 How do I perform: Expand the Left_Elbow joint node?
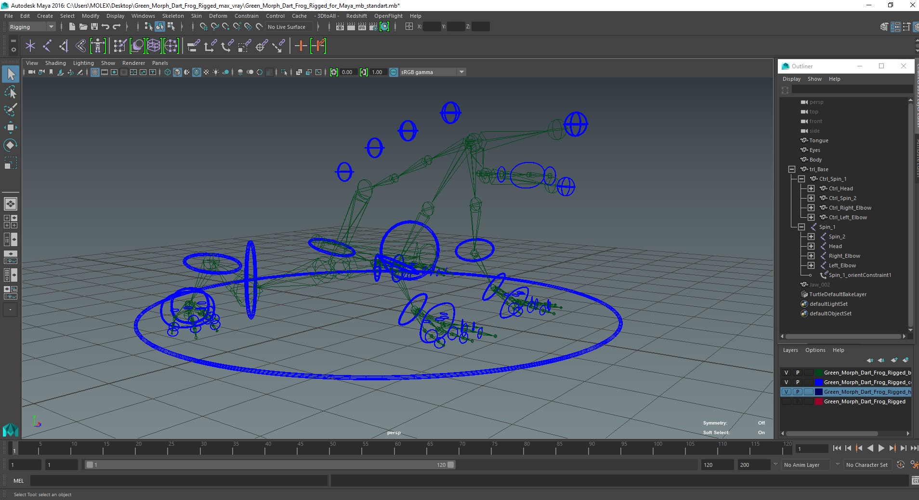tap(811, 265)
